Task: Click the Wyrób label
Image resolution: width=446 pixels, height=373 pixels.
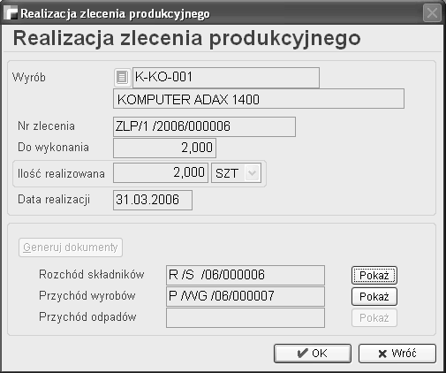Action: click(x=29, y=78)
